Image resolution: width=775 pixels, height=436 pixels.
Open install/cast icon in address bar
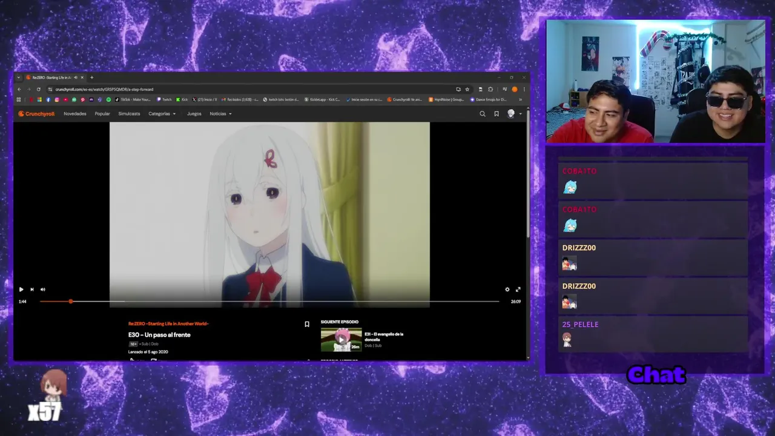click(458, 89)
